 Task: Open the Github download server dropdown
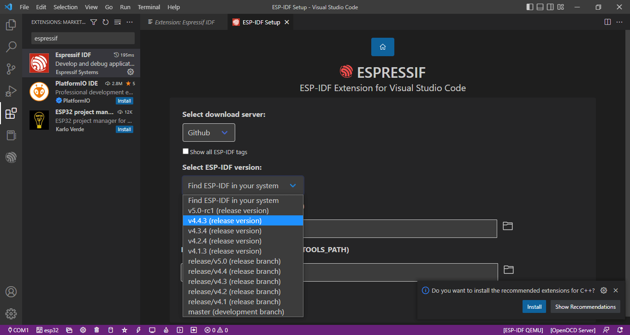pos(209,133)
